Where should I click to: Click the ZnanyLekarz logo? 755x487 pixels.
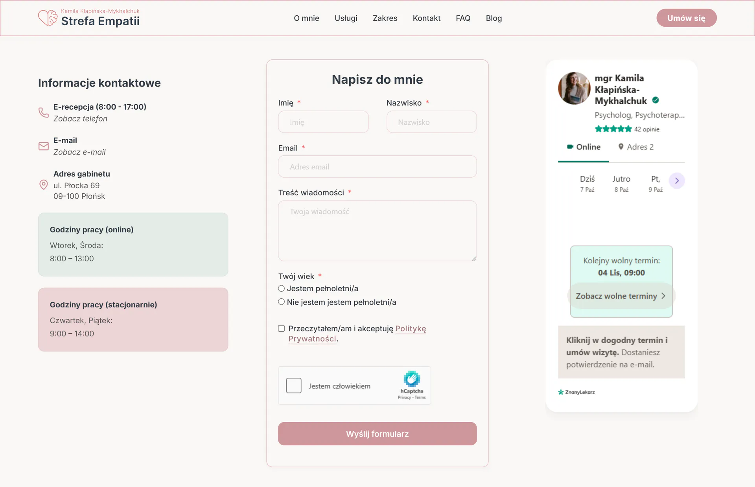576,392
